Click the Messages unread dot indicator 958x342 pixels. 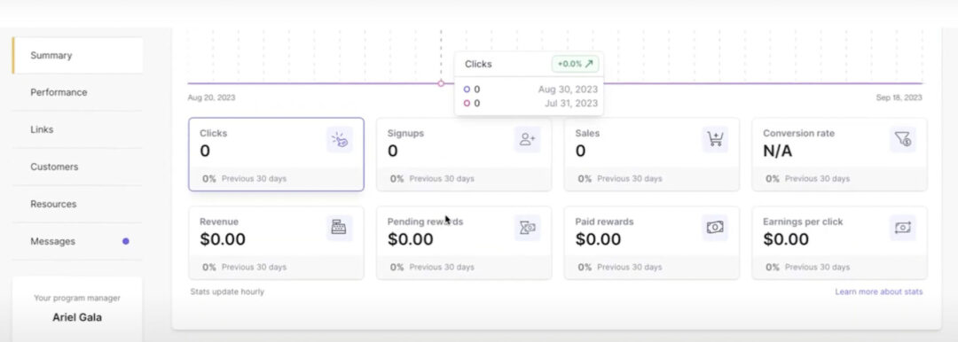pyautogui.click(x=126, y=241)
